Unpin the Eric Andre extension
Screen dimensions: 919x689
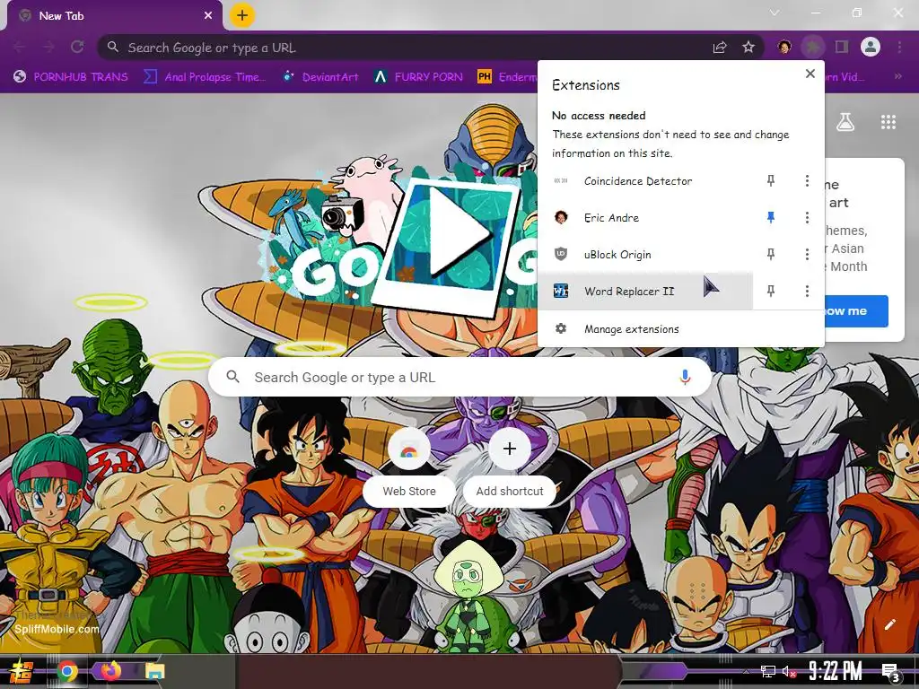tap(771, 218)
